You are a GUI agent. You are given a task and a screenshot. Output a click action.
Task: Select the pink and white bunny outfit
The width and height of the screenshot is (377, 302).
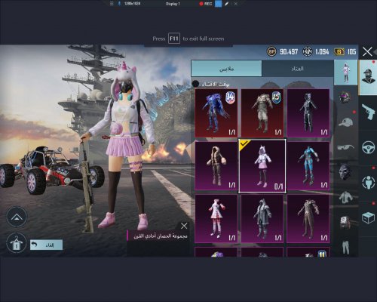216,219
